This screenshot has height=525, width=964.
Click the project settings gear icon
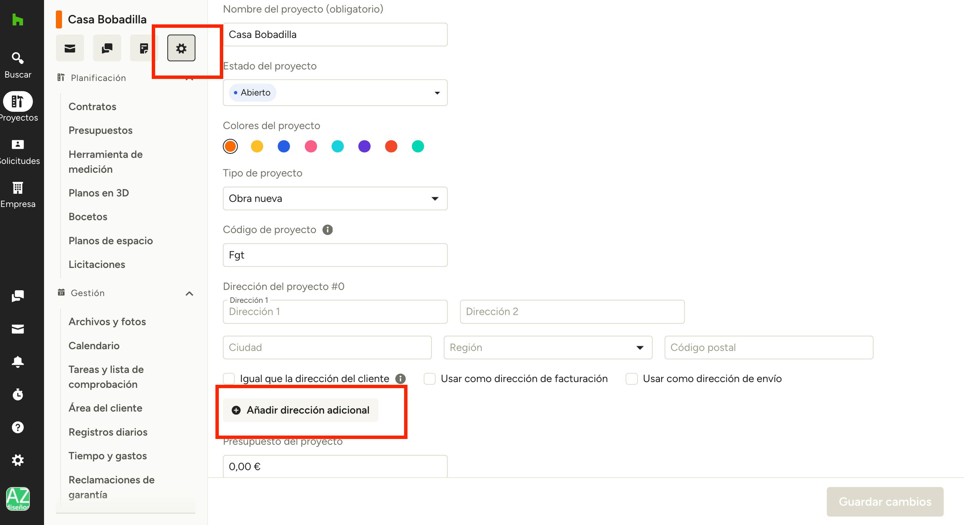[x=181, y=48]
